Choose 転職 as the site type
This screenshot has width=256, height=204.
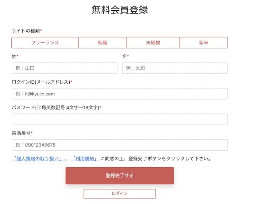click(x=102, y=43)
